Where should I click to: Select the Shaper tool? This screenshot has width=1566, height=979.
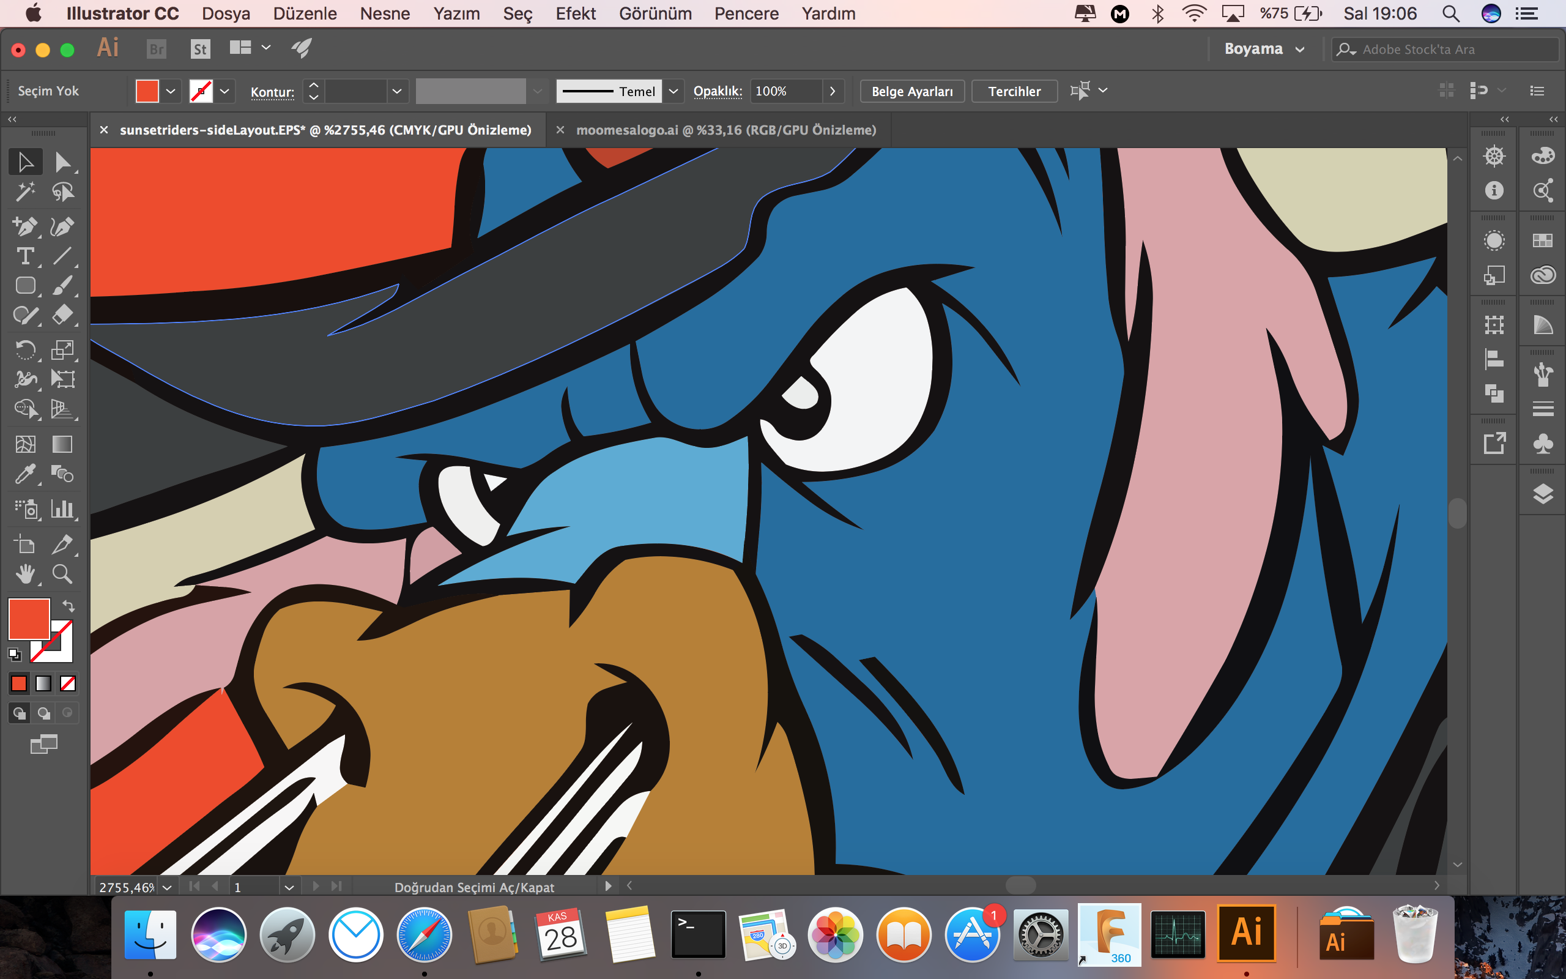pos(25,315)
